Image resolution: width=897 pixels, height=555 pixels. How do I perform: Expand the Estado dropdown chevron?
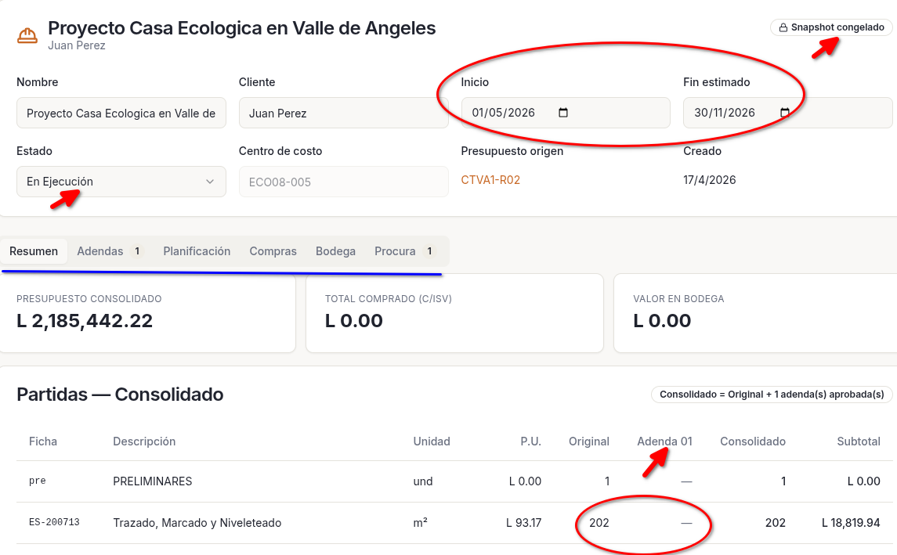210,182
